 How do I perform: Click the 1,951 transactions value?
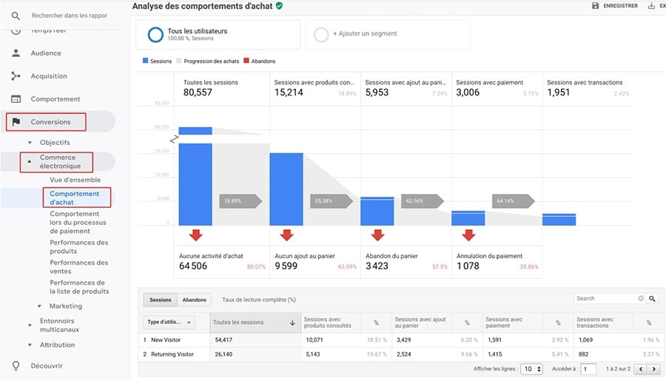pos(558,92)
